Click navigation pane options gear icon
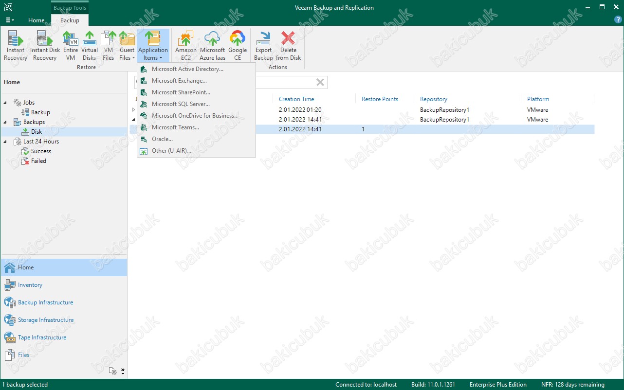Image resolution: width=624 pixels, height=390 pixels. coord(113,371)
